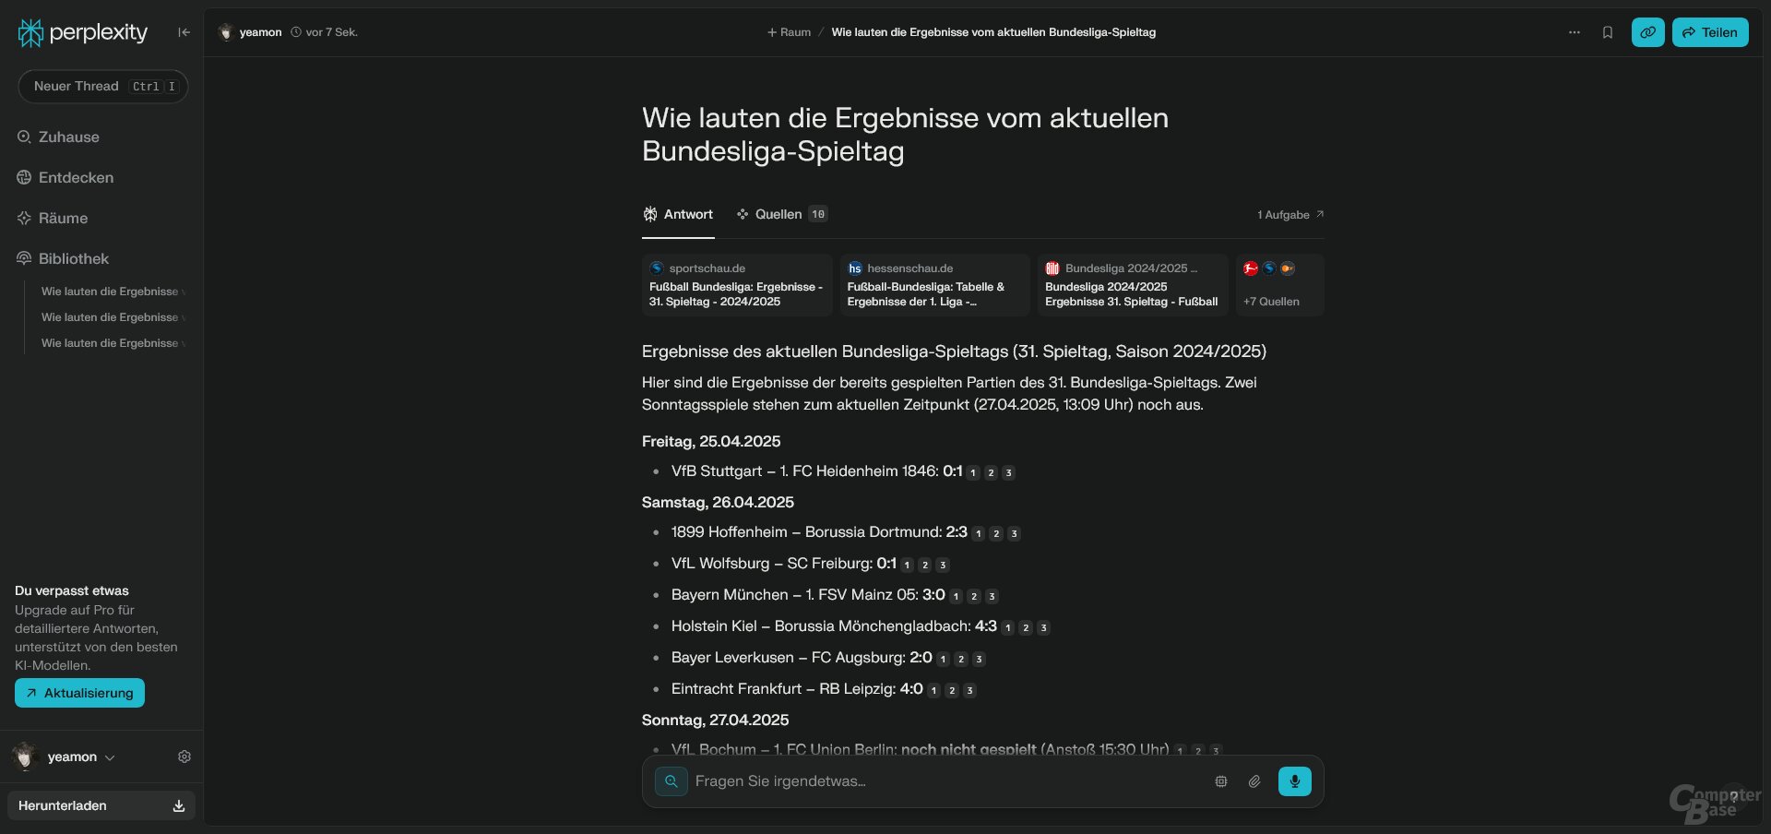Add thread to a Raum
The height and width of the screenshot is (834, 1771).
pyautogui.click(x=789, y=32)
